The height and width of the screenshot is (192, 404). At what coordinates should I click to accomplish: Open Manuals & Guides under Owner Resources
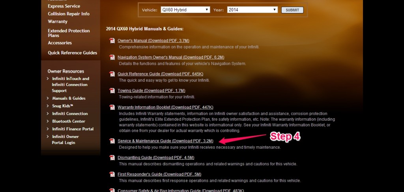point(69,98)
